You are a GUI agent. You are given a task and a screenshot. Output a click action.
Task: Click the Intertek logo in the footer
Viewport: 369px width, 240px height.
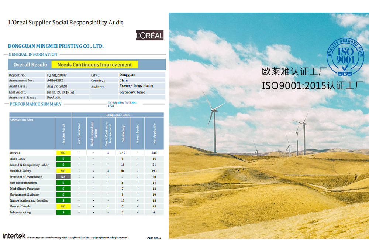click(14, 236)
